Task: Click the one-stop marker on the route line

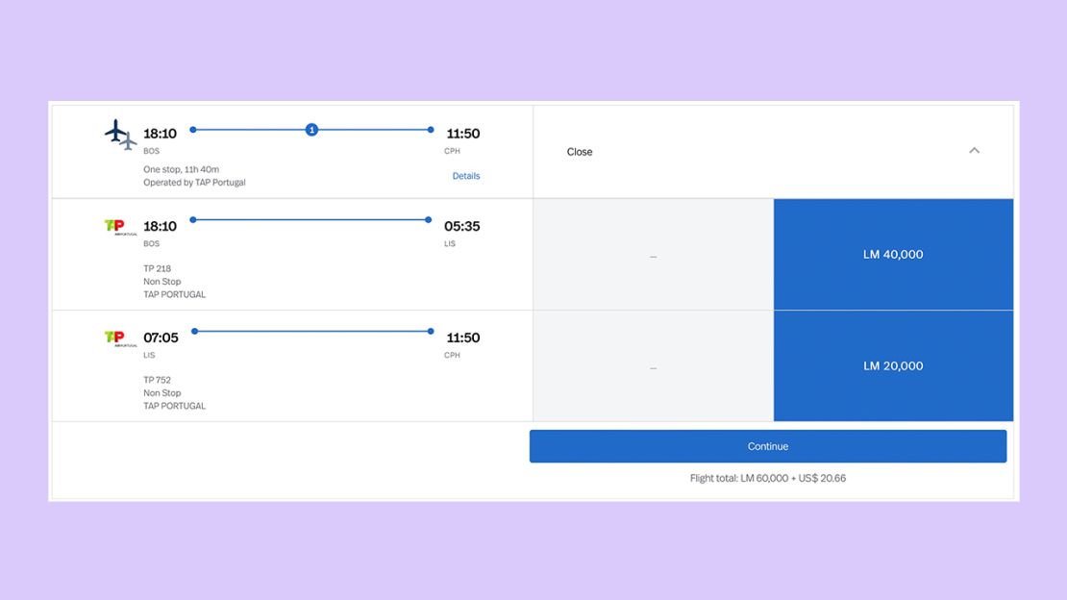Action: pos(311,130)
